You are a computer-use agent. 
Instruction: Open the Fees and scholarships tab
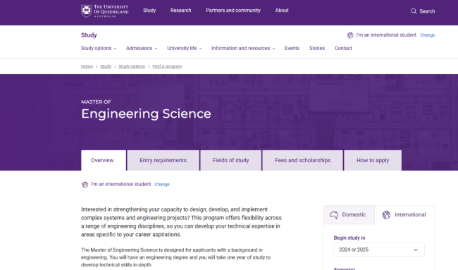coord(302,161)
